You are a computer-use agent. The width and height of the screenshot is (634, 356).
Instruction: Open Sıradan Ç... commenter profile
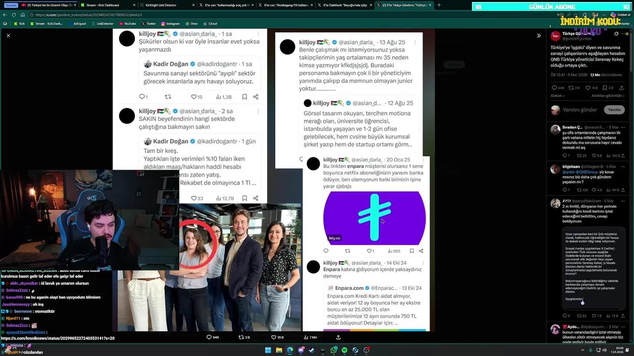pyautogui.click(x=572, y=128)
